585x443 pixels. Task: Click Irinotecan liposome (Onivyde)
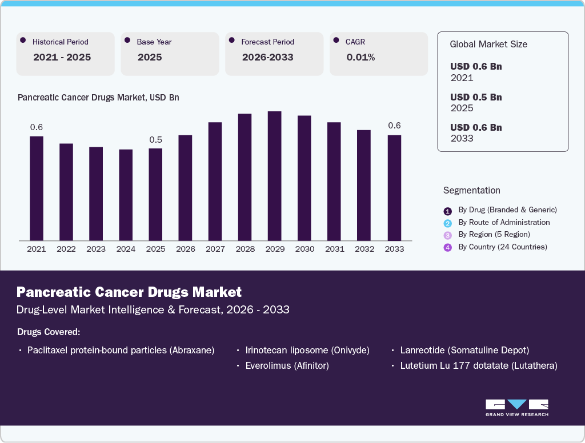[307, 351]
